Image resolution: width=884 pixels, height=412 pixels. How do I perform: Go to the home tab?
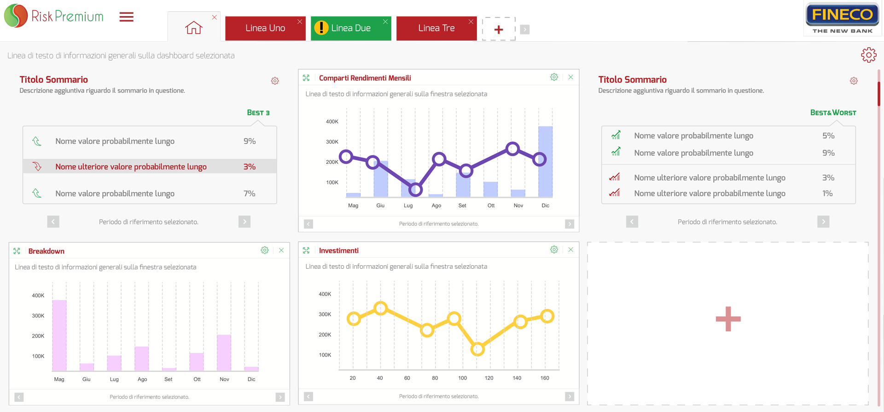pyautogui.click(x=193, y=28)
